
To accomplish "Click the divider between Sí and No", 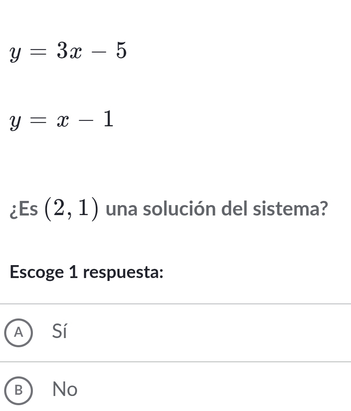I will pos(175,361).
